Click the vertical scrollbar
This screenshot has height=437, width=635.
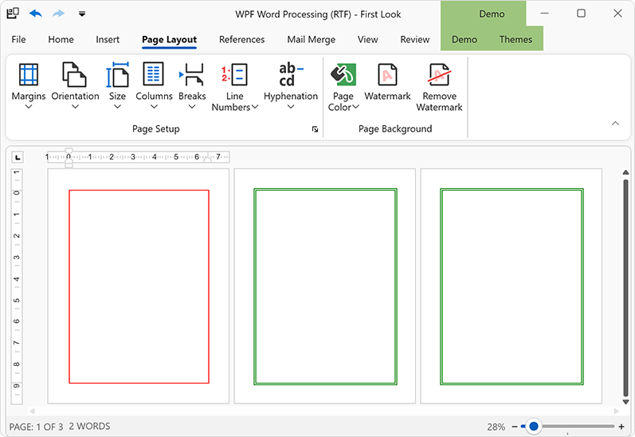(x=625, y=287)
